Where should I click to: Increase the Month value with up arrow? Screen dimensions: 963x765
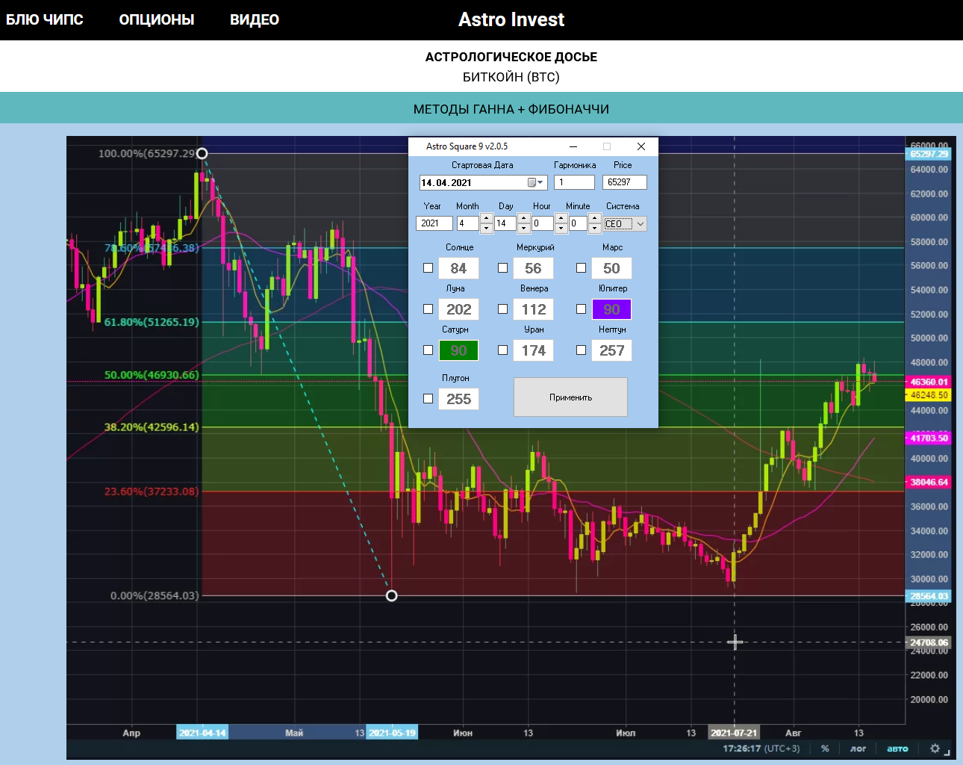[x=486, y=219]
